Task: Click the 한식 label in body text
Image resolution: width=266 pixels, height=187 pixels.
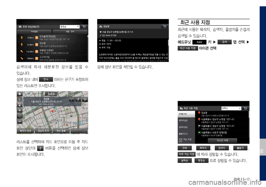Action: point(46,79)
